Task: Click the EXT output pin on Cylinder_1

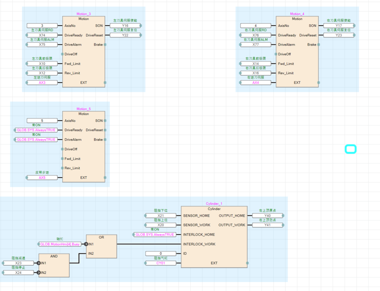Action: tap(247, 263)
